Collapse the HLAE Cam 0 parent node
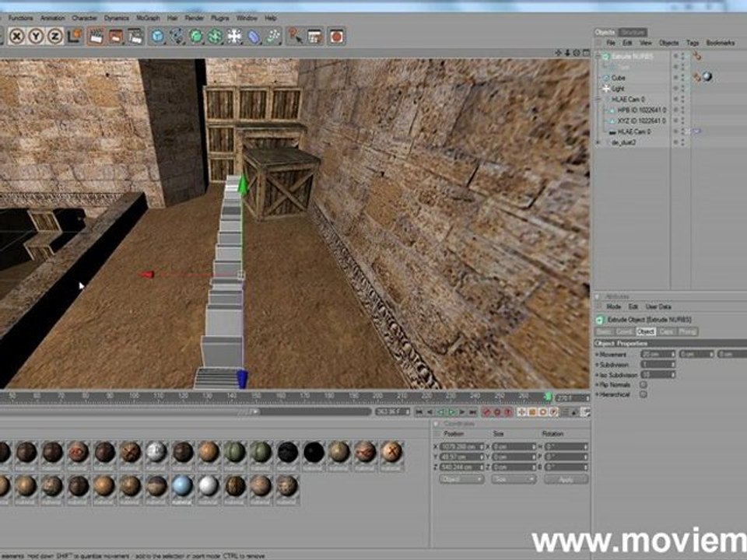 coord(598,99)
